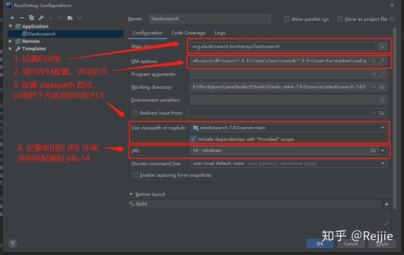Copy the selected configuration

click(x=31, y=18)
